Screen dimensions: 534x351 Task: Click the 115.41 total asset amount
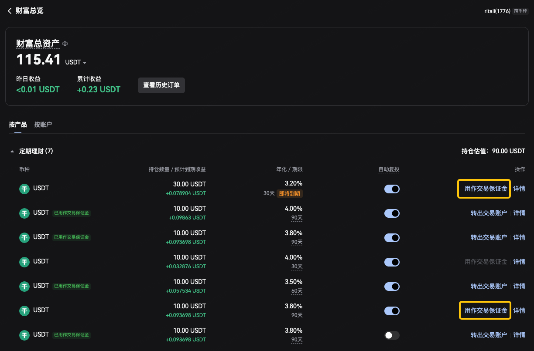(38, 59)
